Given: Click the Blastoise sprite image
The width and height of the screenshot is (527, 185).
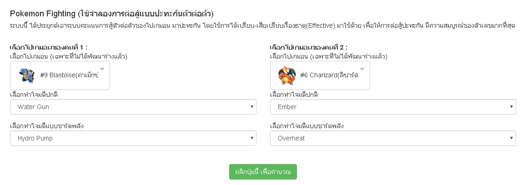Looking at the screenshot, I should point(27,75).
